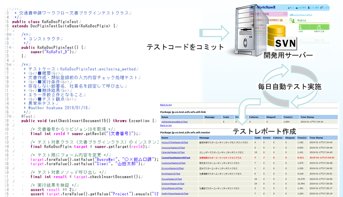343x197 pixels.
Task: Open the CalendarMasterUtilTest link
Action: [x=173, y=153]
